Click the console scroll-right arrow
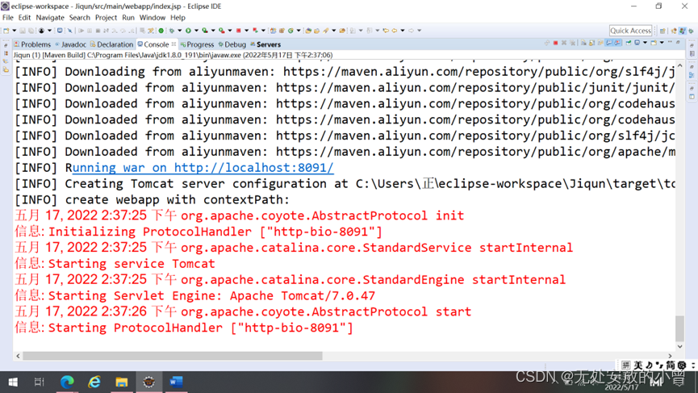This screenshot has width=698, height=393. coord(670,356)
